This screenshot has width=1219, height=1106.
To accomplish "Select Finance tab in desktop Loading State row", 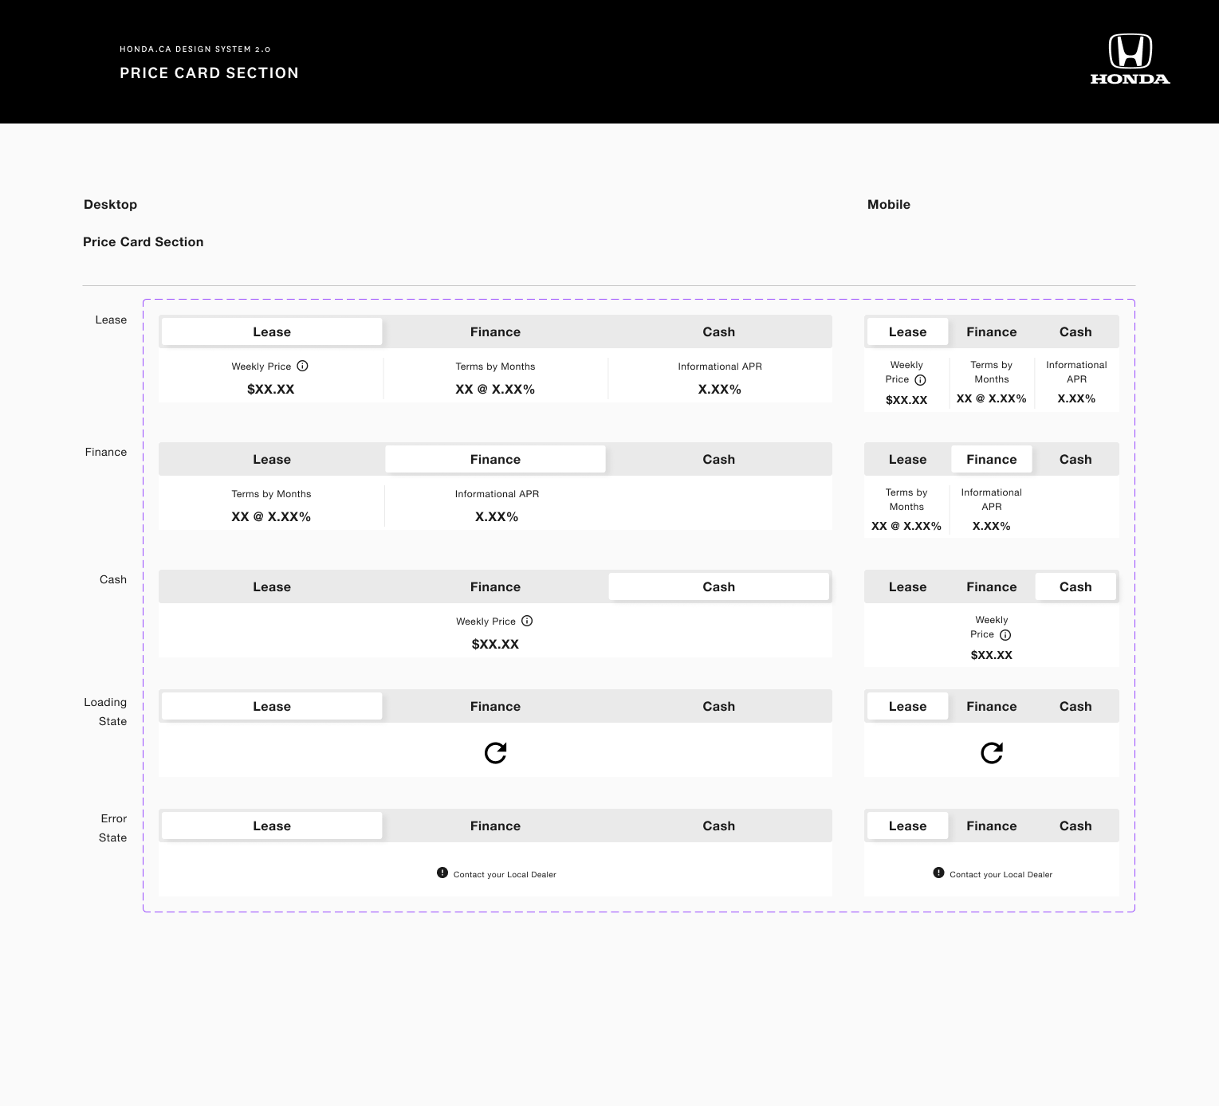I will [x=495, y=706].
